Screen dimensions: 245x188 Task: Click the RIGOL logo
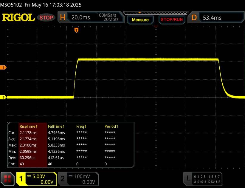coord(18,18)
